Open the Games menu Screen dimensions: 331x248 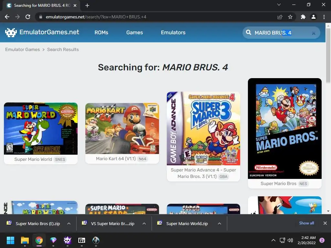coord(134,33)
